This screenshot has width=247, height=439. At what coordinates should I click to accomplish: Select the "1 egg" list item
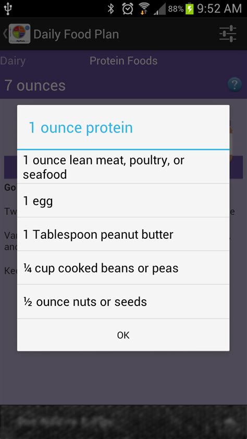coord(123,201)
